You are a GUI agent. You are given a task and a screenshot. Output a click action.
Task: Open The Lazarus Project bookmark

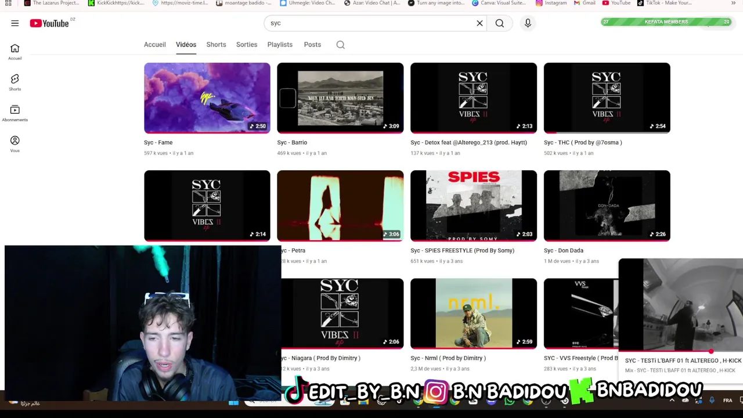pos(52,3)
